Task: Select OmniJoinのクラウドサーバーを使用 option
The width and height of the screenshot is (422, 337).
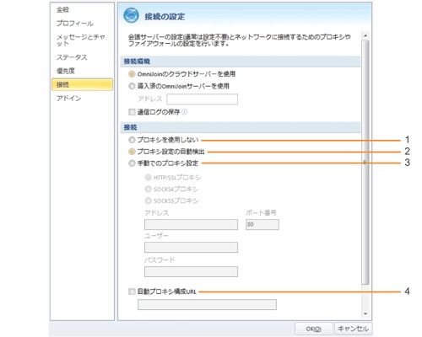Action: pyautogui.click(x=132, y=74)
